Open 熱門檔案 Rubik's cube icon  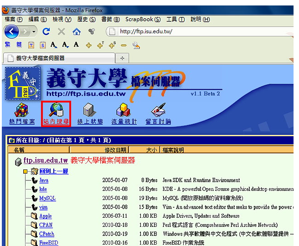[22, 110]
